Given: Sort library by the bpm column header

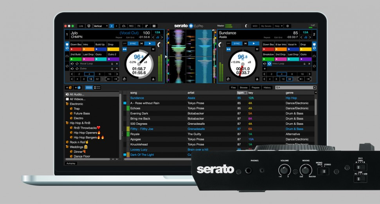Looking at the screenshot, I should (x=241, y=93).
